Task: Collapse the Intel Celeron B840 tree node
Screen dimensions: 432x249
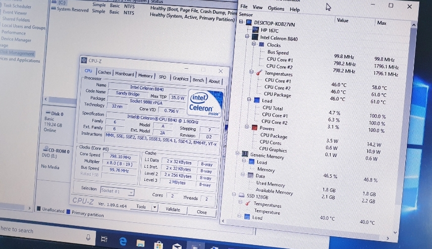Action: (247, 37)
